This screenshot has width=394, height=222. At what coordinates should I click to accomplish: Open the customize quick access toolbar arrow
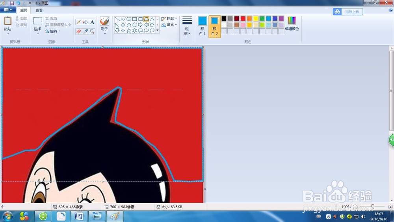pos(30,3)
